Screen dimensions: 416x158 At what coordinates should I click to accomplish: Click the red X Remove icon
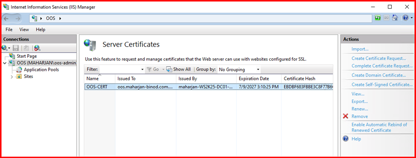pyautogui.click(x=346, y=116)
